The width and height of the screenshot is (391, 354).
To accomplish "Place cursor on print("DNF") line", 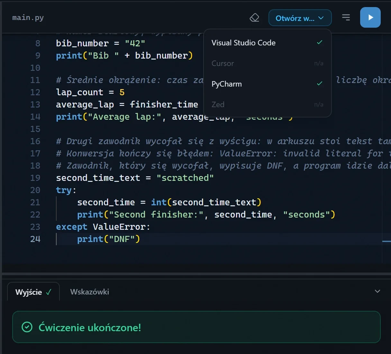I will [108, 239].
